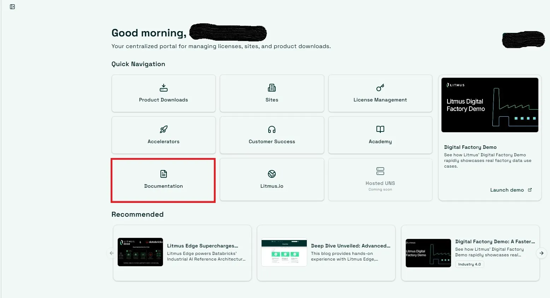This screenshot has width=550, height=298.
Task: Click the 'Quick Navigation' heading
Action: (x=138, y=64)
